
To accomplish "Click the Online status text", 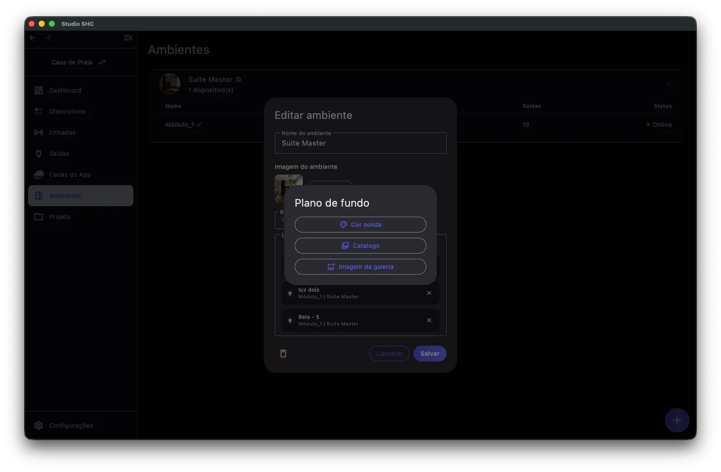I will (662, 125).
